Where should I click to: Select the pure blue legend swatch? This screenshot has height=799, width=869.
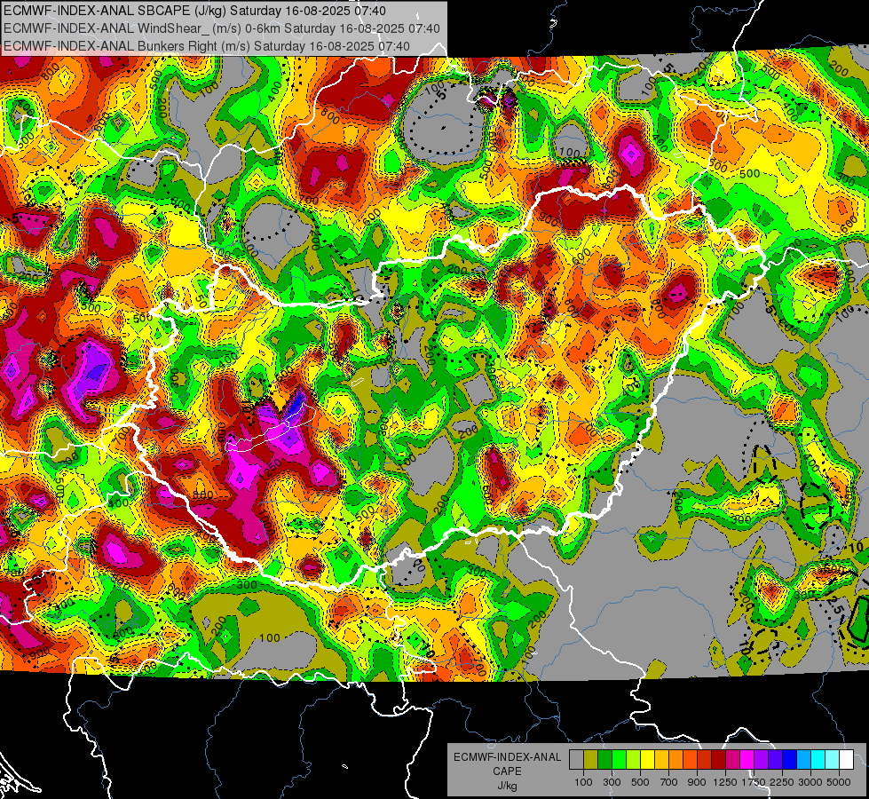pyautogui.click(x=790, y=759)
